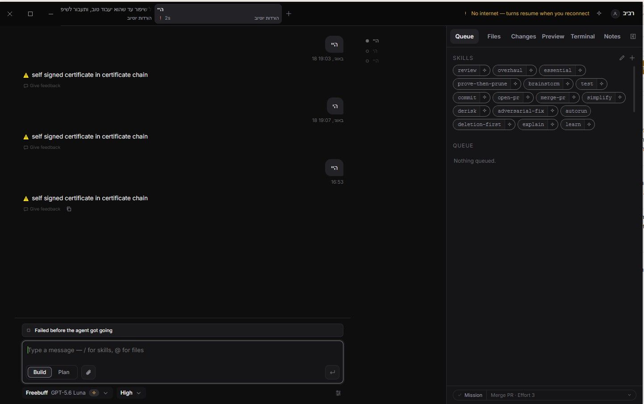This screenshot has height=404, width=644.
Task: Click the sparkle icon on deletion-first skill
Action: tap(510, 124)
